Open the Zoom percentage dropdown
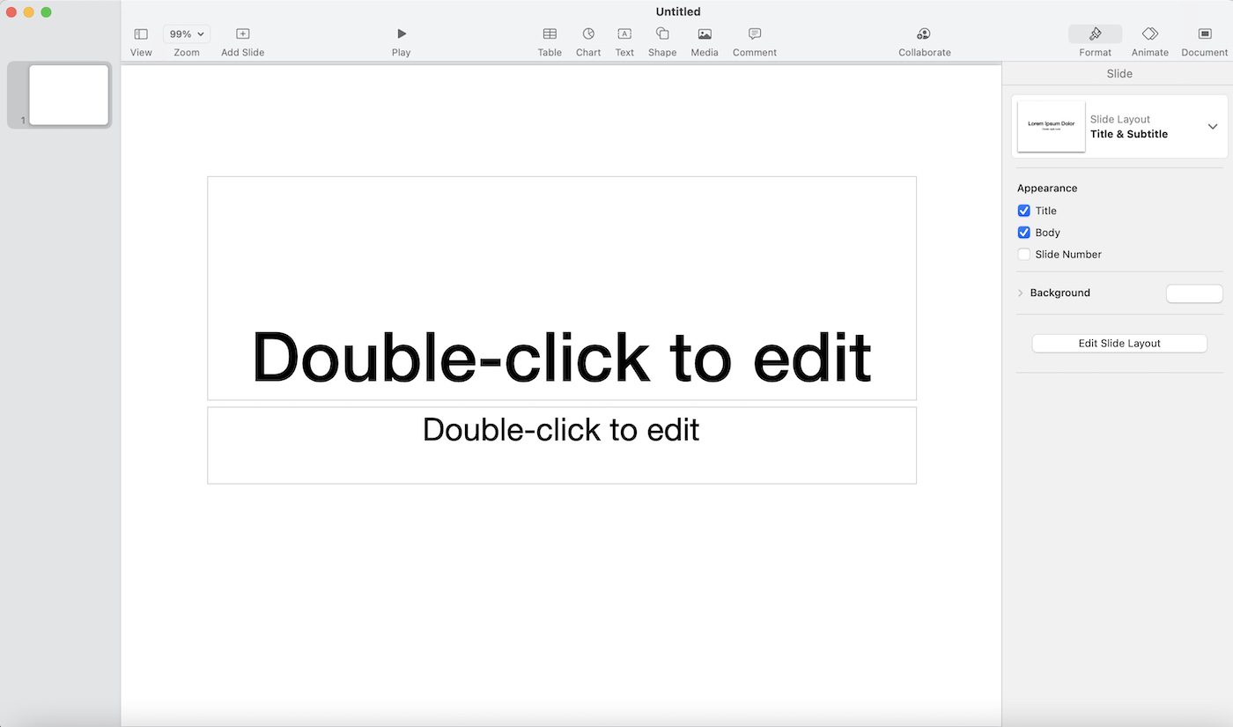This screenshot has width=1233, height=727. coord(187,34)
